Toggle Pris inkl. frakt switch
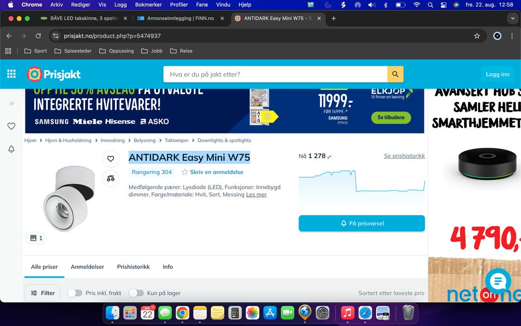 coord(75,293)
